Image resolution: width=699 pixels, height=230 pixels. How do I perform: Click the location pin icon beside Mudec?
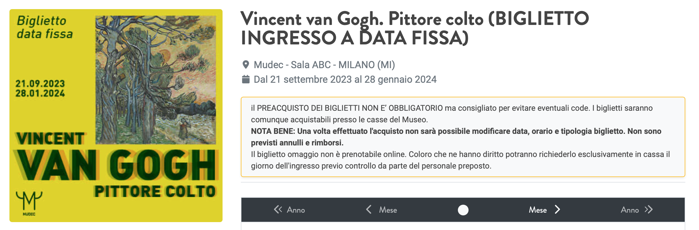coord(246,65)
